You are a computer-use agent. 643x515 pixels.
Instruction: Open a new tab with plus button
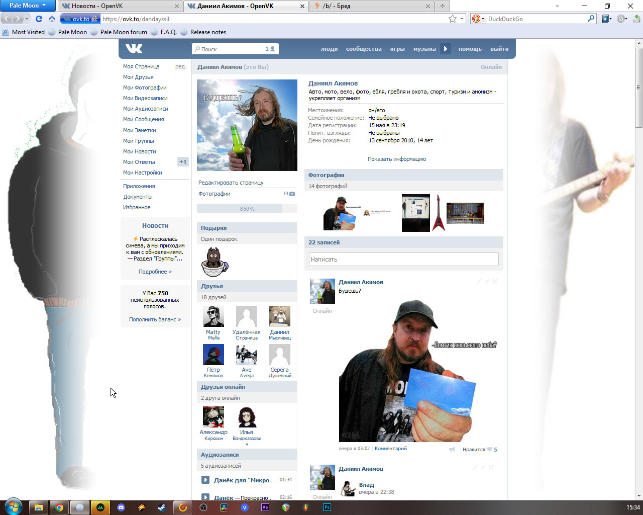coord(443,6)
